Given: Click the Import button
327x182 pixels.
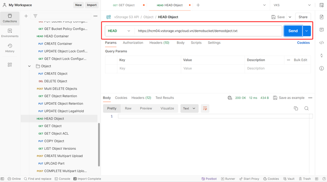Looking at the screenshot, I should [92, 5].
